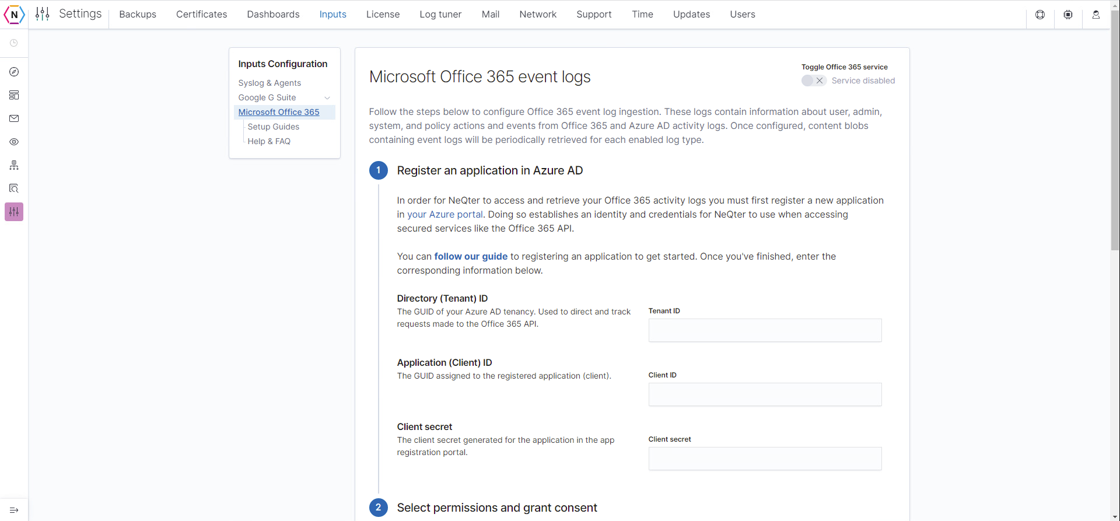Go to the License tab
The width and height of the screenshot is (1120, 521).
click(x=383, y=14)
